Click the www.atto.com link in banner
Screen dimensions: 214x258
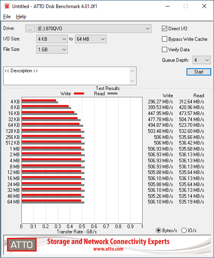[x=108, y=249]
